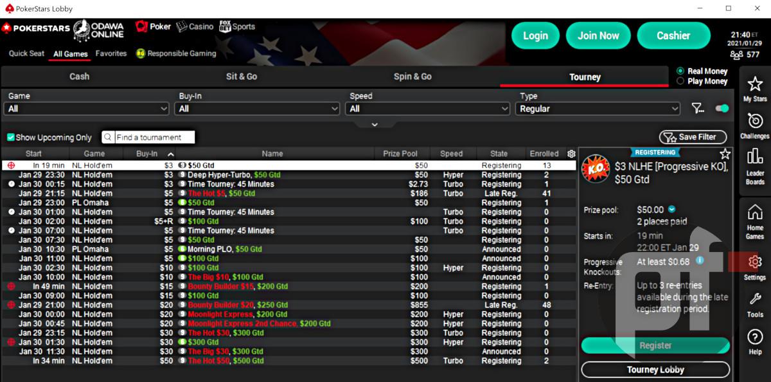Open the Game filter dropdown
771x382 pixels.
click(x=87, y=109)
